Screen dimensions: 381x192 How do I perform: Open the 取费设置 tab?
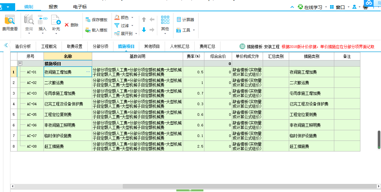(74, 46)
